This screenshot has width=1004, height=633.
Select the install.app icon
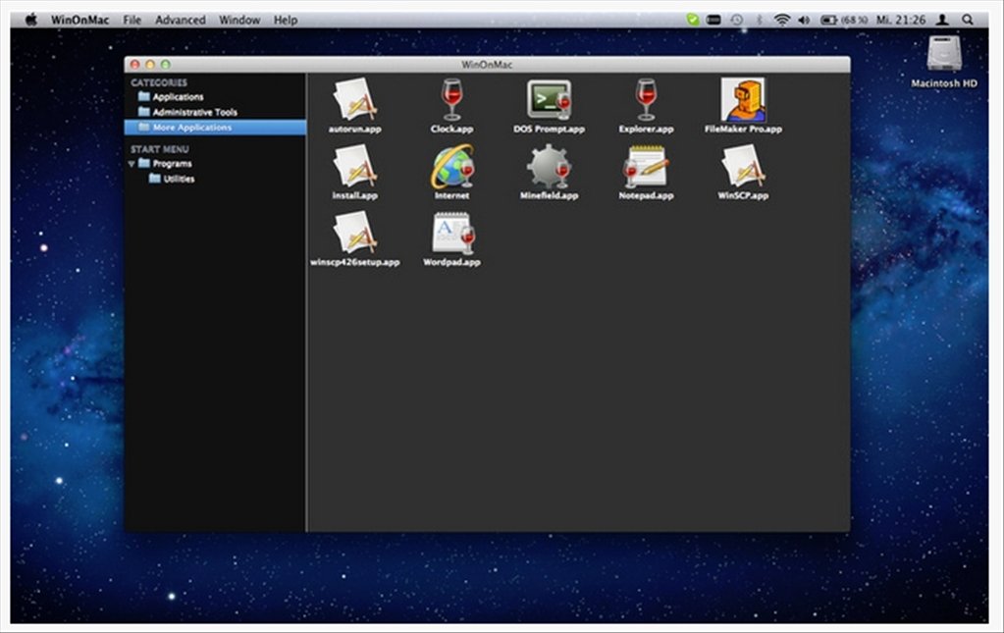(354, 167)
